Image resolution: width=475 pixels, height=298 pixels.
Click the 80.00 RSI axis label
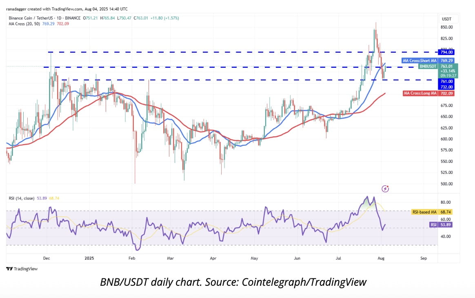445,202
